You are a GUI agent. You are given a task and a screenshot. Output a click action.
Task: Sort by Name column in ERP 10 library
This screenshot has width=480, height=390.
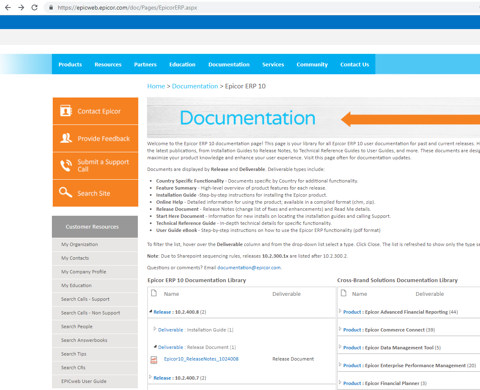tap(171, 294)
